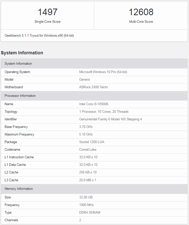This screenshot has width=189, height=225.
Task: Click the Topology row label
Action: point(11,112)
